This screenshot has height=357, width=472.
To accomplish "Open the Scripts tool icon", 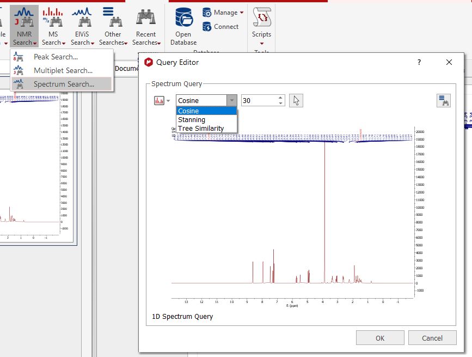I will click(x=261, y=17).
